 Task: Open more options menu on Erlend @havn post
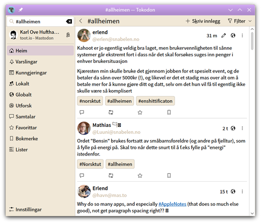(x=242, y=191)
